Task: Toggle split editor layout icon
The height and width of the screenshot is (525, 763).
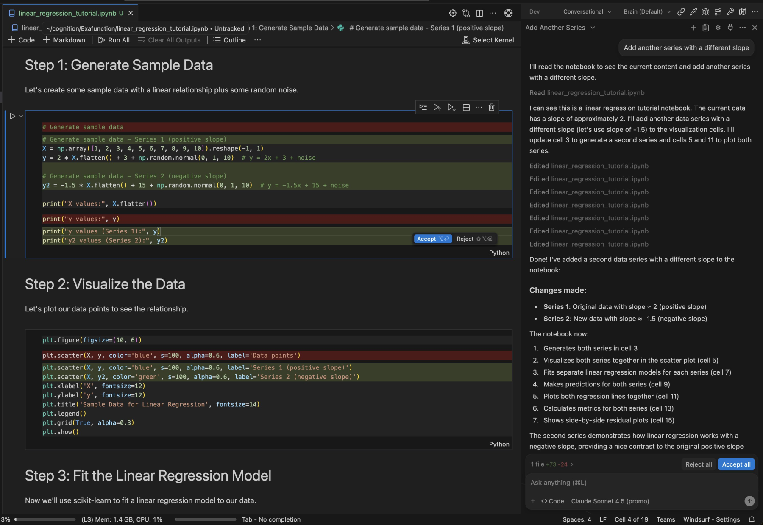Action: [x=479, y=13]
